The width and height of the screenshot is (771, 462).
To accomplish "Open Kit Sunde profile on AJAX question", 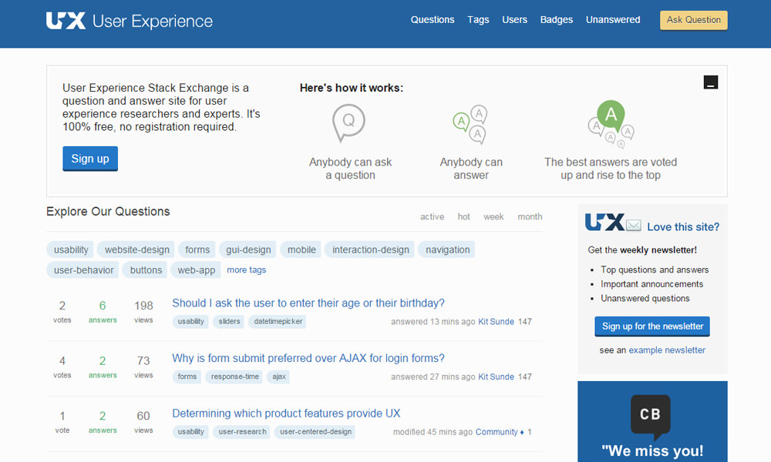I will coord(496,377).
